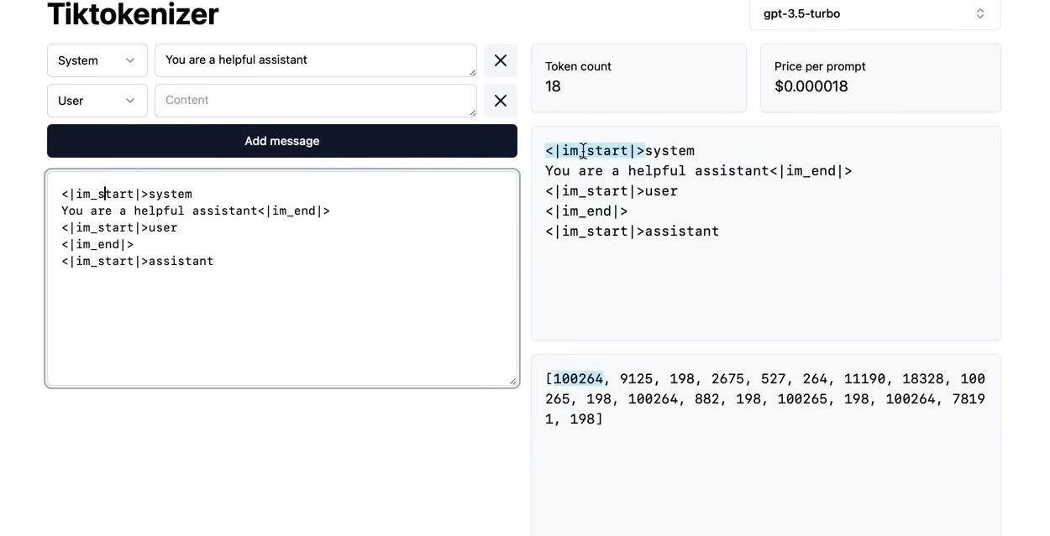Select the highlighted <|im_start|> token in tokenized output
This screenshot has width=1050, height=536.
click(595, 151)
